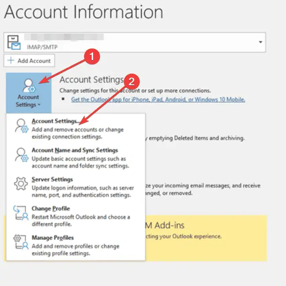Click 'emptying Deleted Items and archiving' text

(197, 138)
